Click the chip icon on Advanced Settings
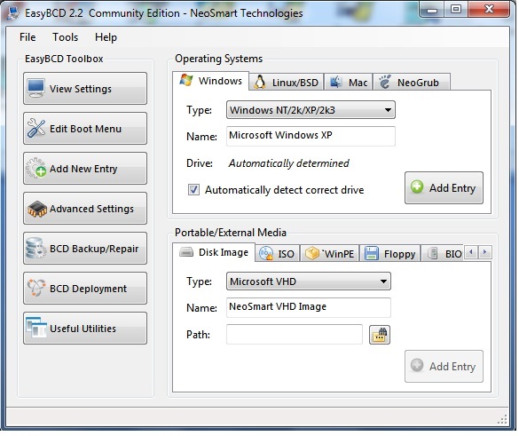This screenshot has height=436, width=519. 36,209
